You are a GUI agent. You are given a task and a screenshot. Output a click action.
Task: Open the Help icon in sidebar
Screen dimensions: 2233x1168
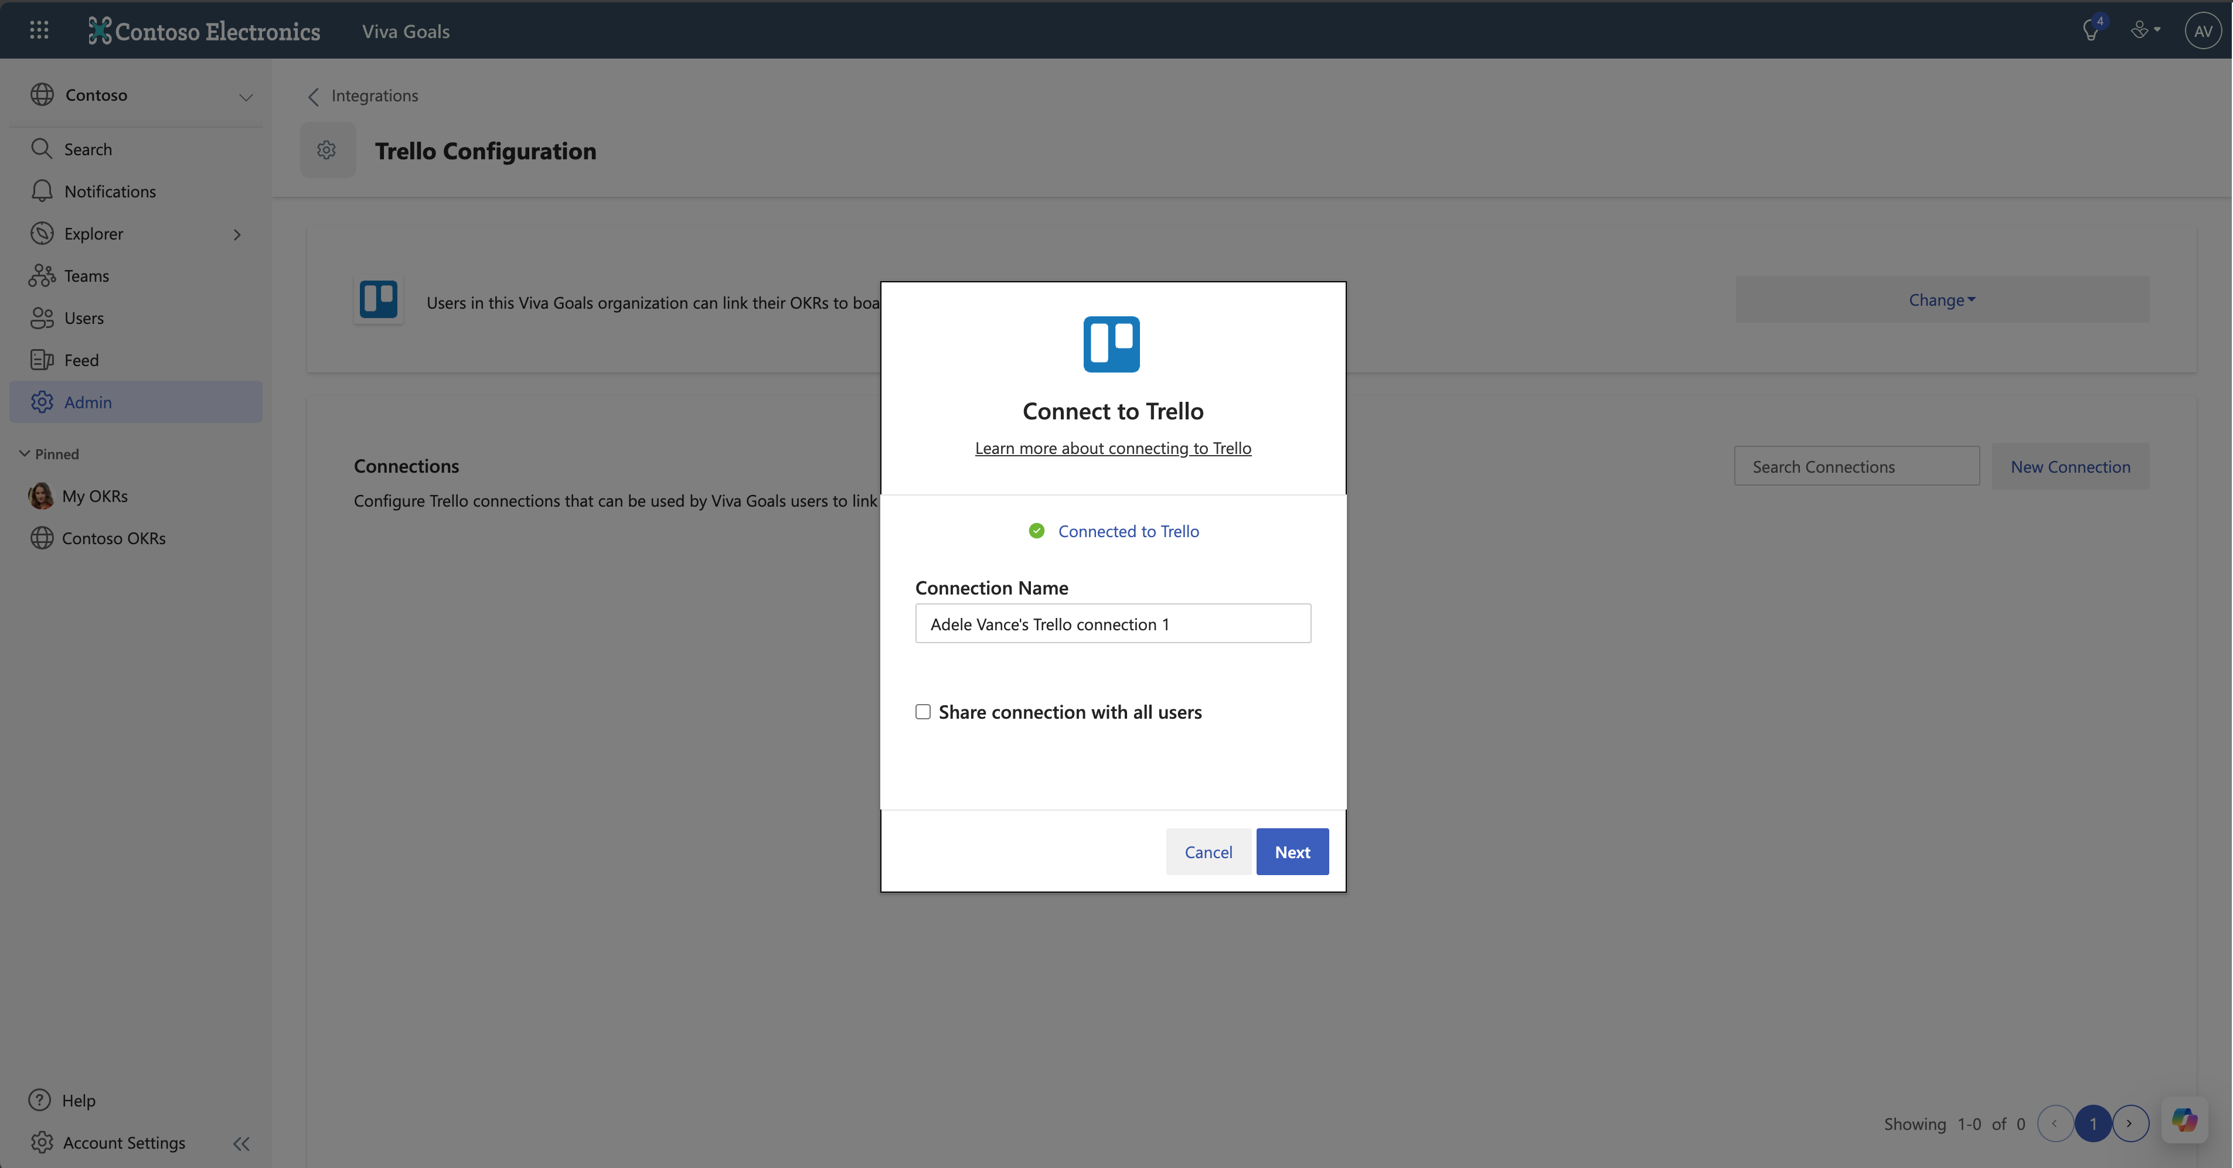pos(40,1099)
